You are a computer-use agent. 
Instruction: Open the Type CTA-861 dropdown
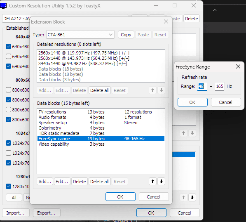pyautogui.click(x=80, y=35)
